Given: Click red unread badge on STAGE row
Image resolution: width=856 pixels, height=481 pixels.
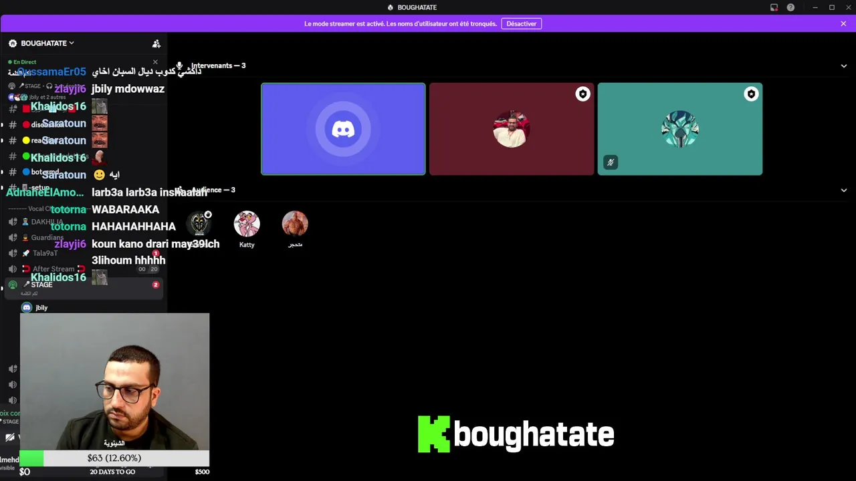Looking at the screenshot, I should (156, 285).
